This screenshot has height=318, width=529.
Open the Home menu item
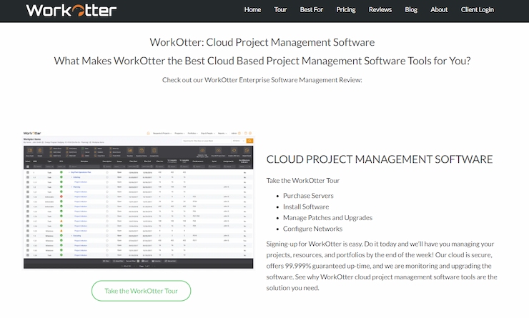point(252,10)
